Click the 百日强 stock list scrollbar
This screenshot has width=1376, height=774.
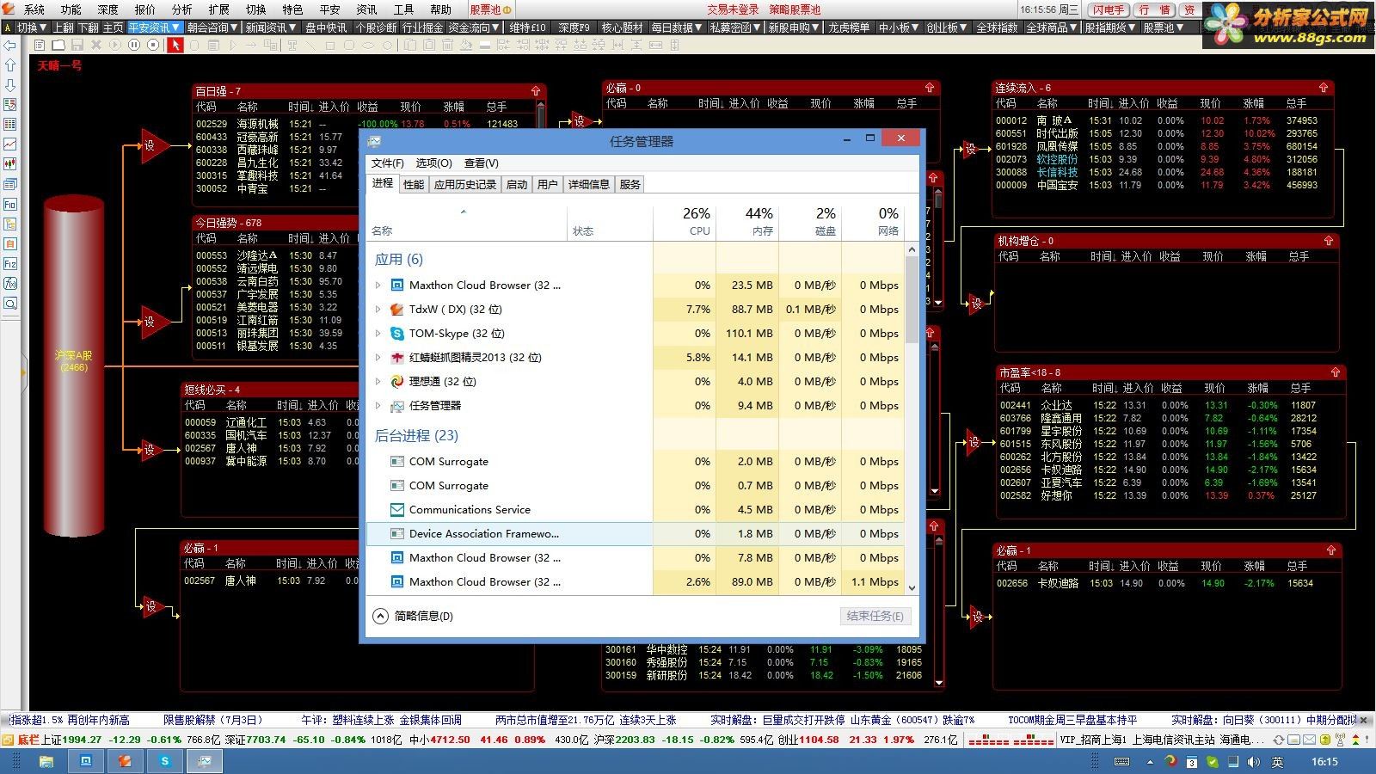[540, 115]
